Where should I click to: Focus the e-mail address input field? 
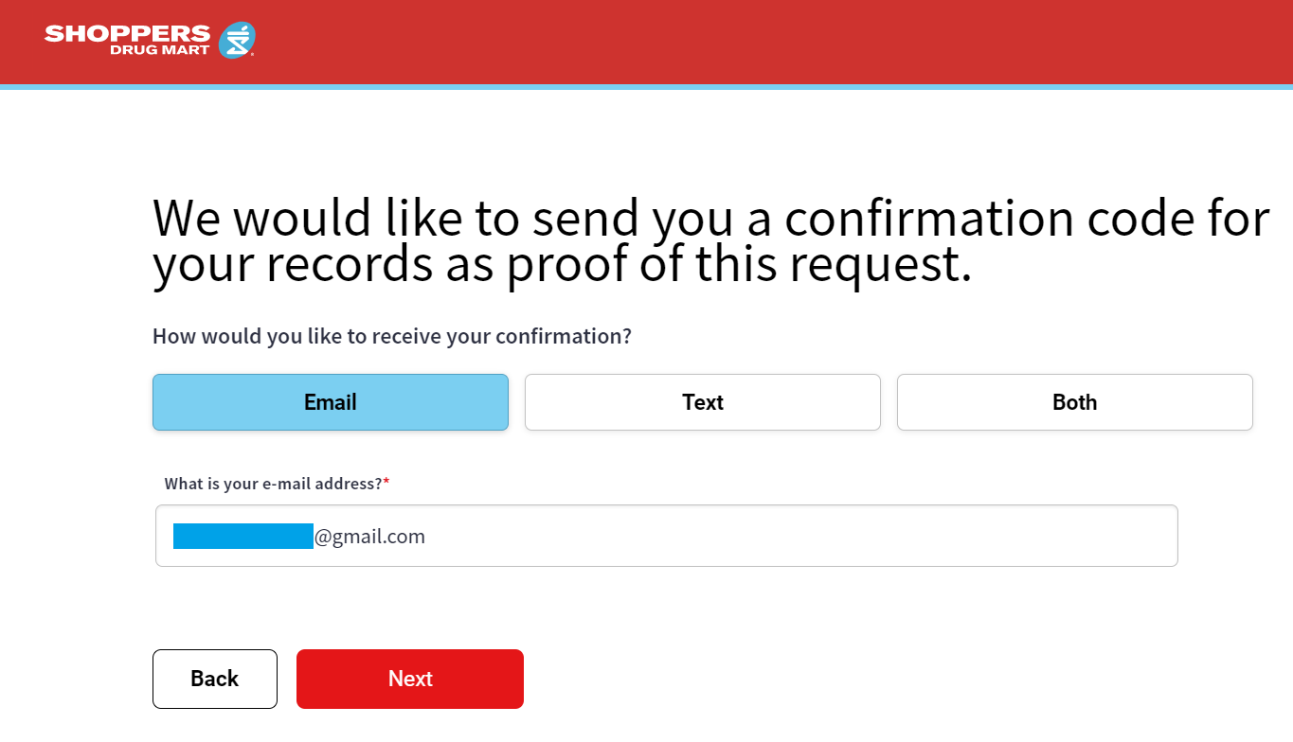coord(666,536)
